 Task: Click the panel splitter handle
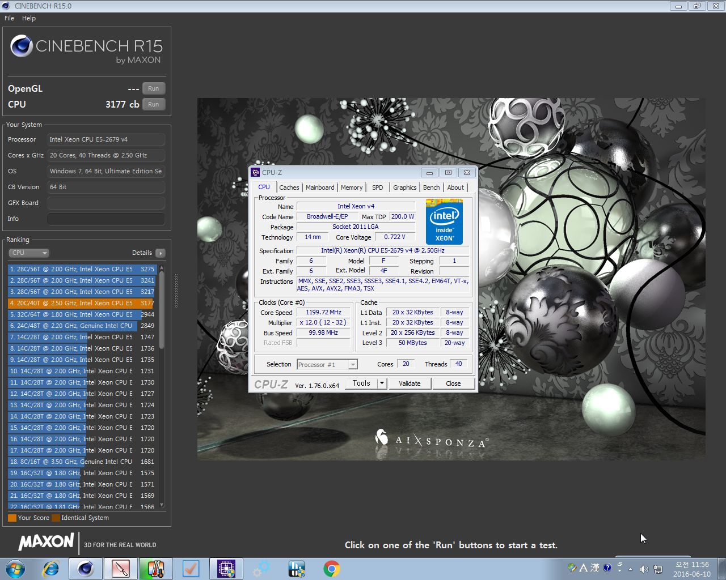(175, 291)
